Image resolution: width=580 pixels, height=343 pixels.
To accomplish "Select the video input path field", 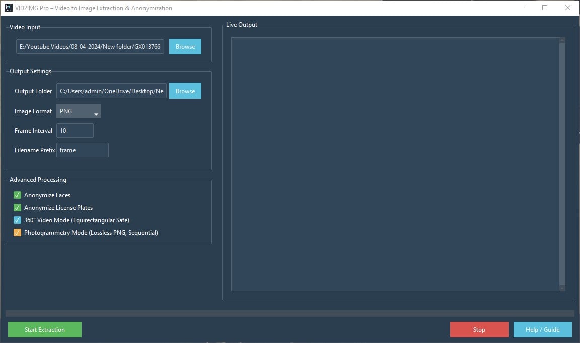I will (89, 46).
